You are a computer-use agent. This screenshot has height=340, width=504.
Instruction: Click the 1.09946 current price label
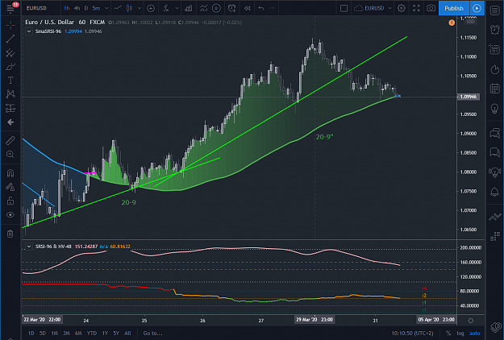pyautogui.click(x=469, y=97)
